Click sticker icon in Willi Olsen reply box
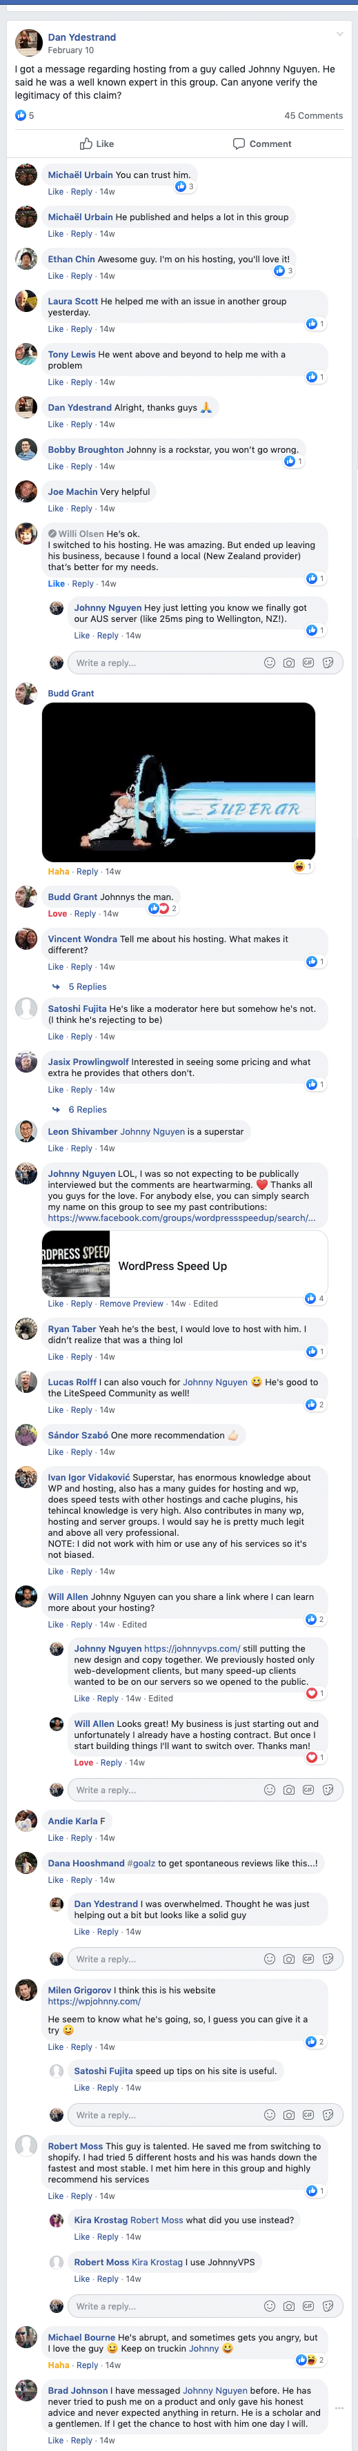 tap(328, 663)
